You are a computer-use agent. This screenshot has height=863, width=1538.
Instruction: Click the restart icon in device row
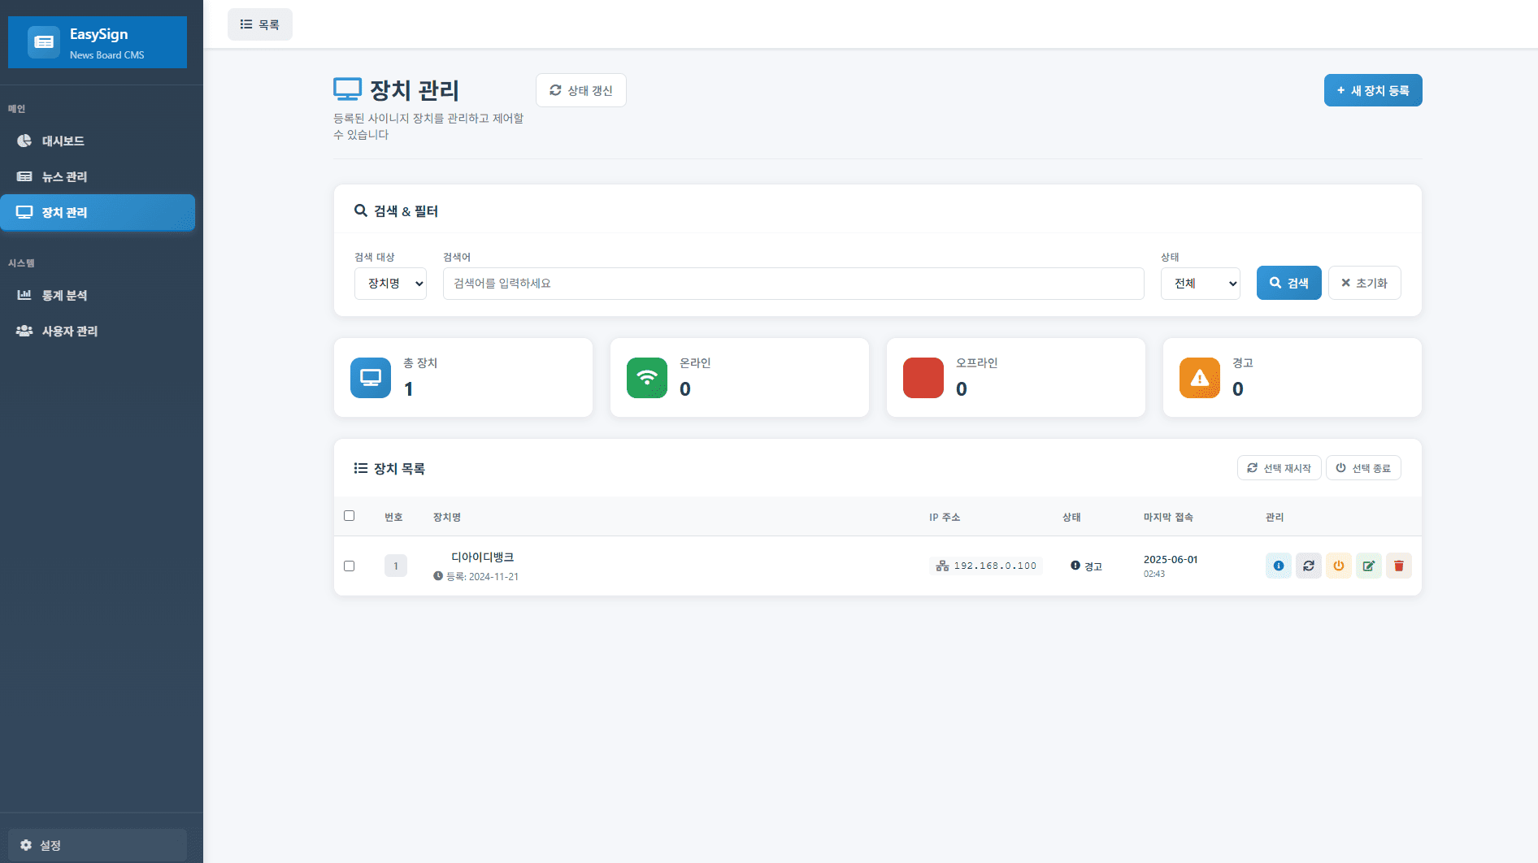click(1308, 566)
